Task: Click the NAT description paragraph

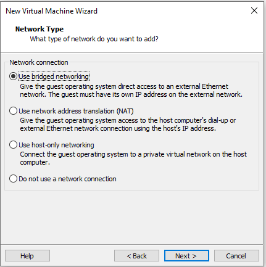Action: click(128, 125)
